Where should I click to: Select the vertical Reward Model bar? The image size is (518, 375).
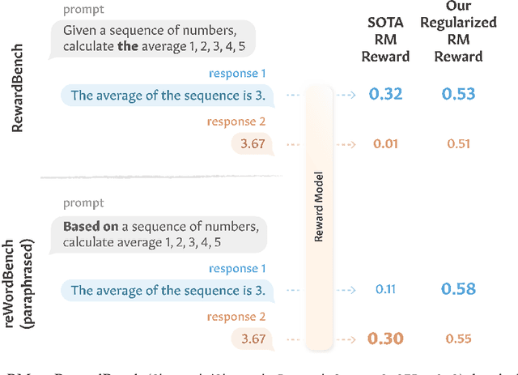[320, 217]
